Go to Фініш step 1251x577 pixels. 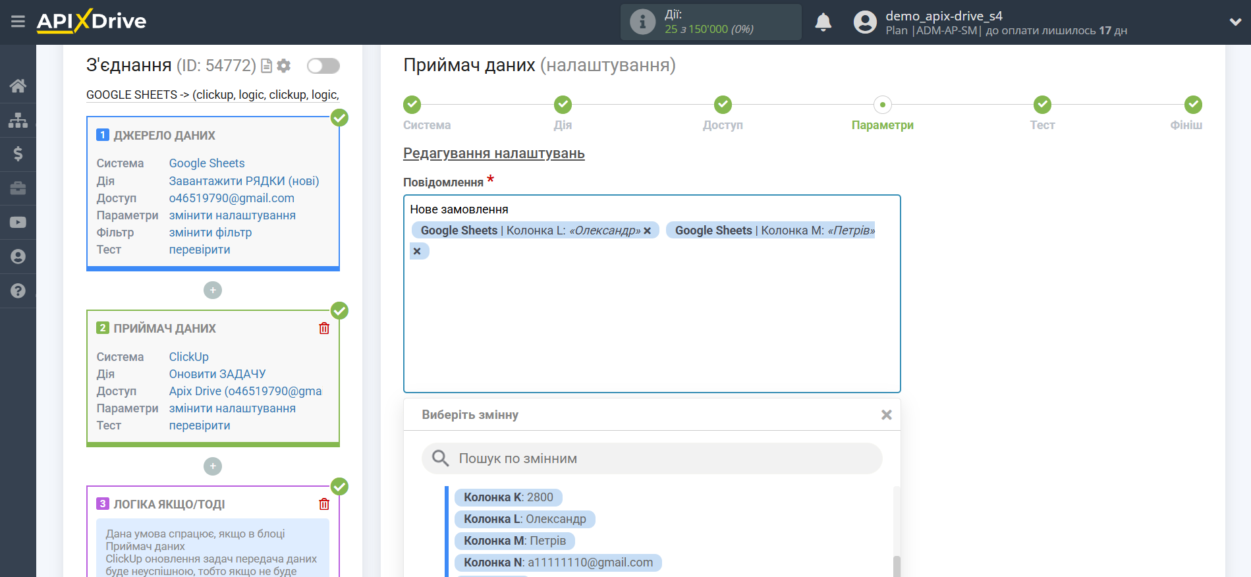(x=1193, y=105)
